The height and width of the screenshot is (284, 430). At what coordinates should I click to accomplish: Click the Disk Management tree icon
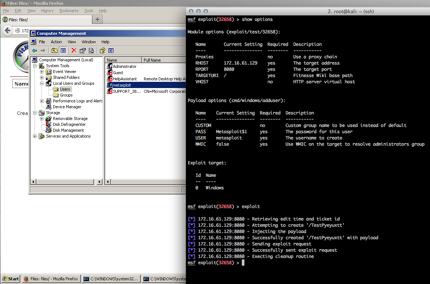point(49,130)
